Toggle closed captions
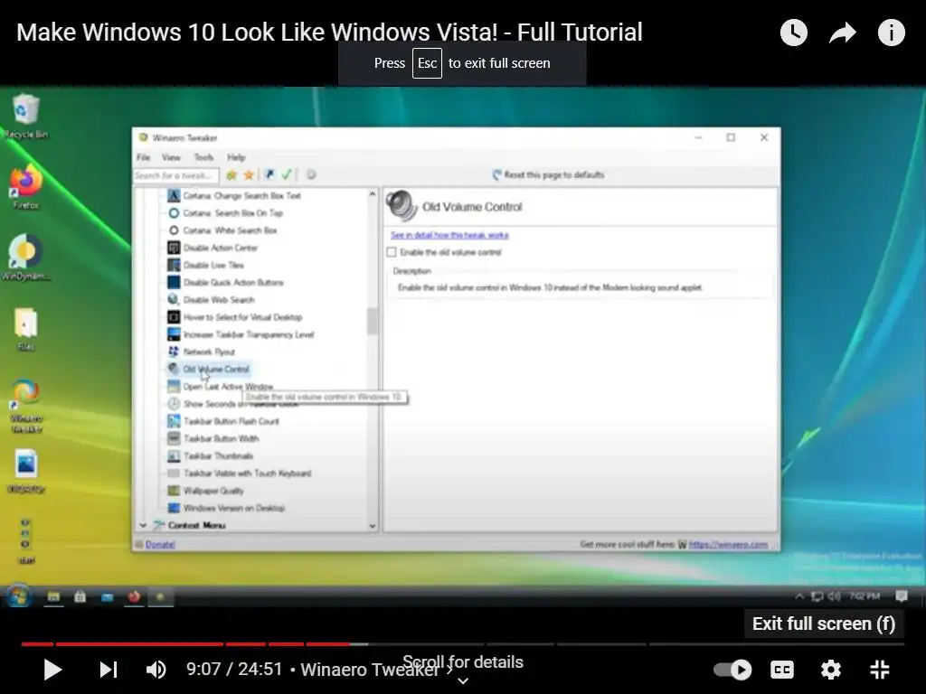Viewport: 926px width, 694px height. [782, 670]
